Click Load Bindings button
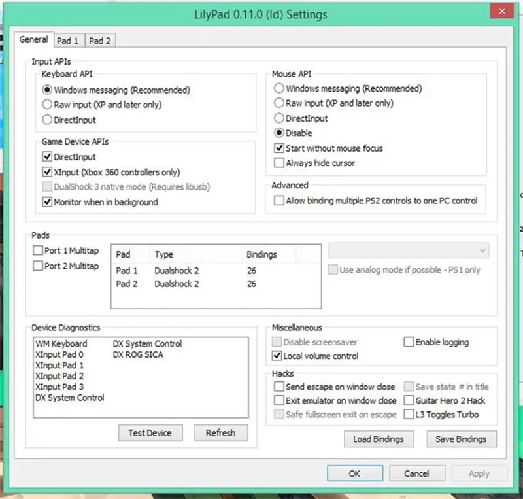Screen dimensions: 523x499 [379, 439]
